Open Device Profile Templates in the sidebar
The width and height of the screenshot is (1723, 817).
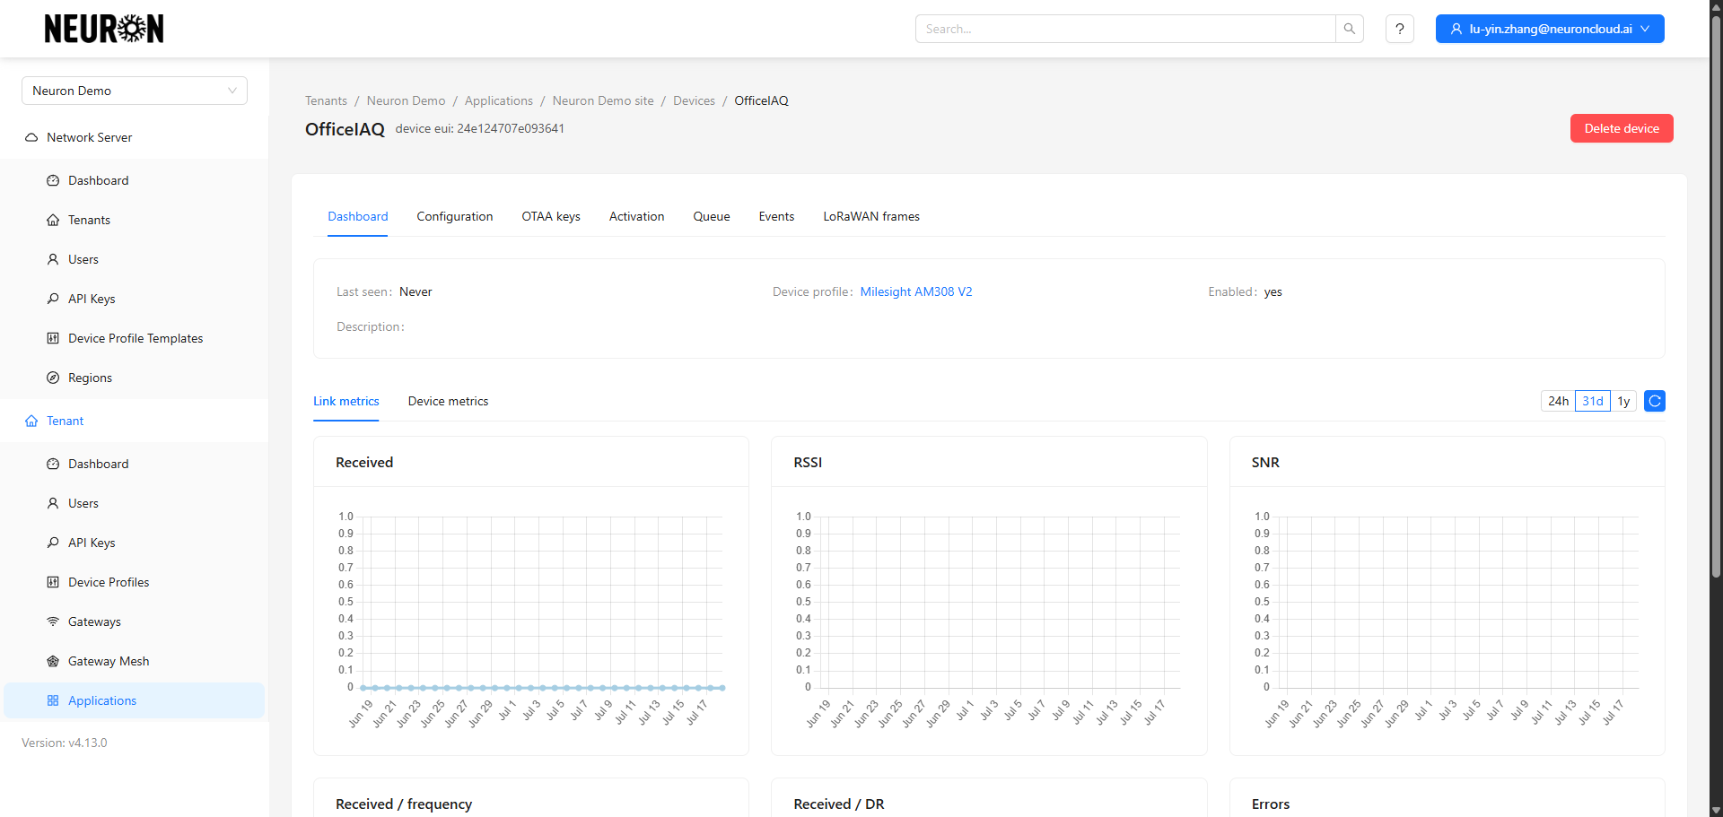pos(136,338)
